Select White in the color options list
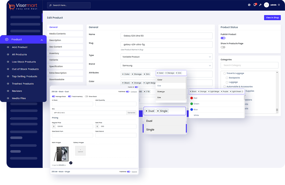Viewport: 285px width, 185px height. (x=217, y=115)
